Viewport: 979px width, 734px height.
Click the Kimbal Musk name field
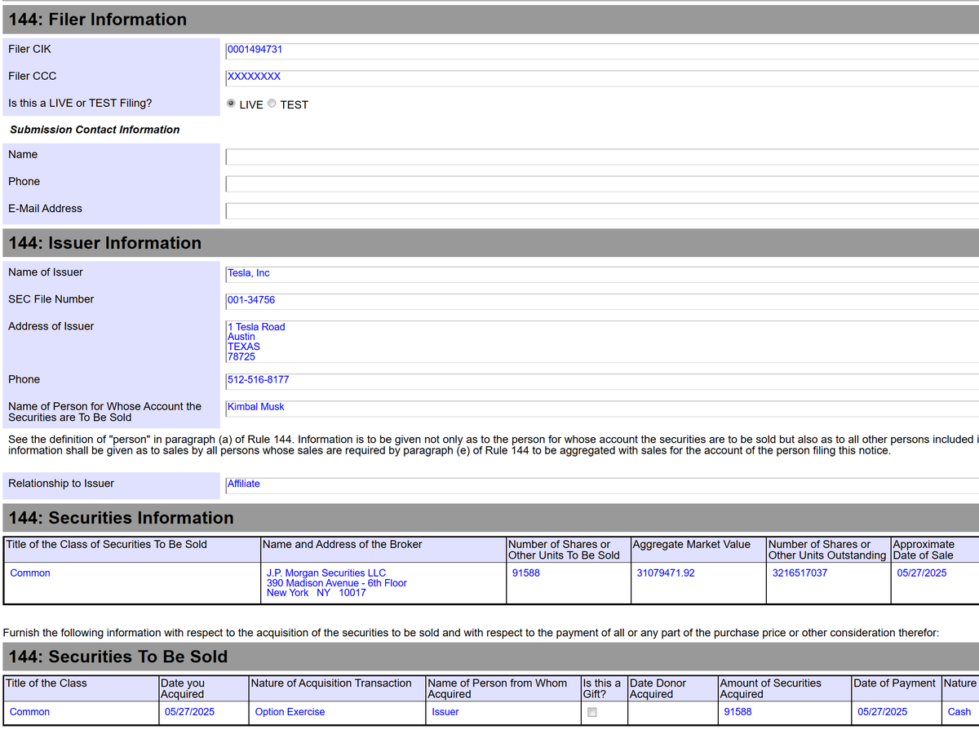602,407
